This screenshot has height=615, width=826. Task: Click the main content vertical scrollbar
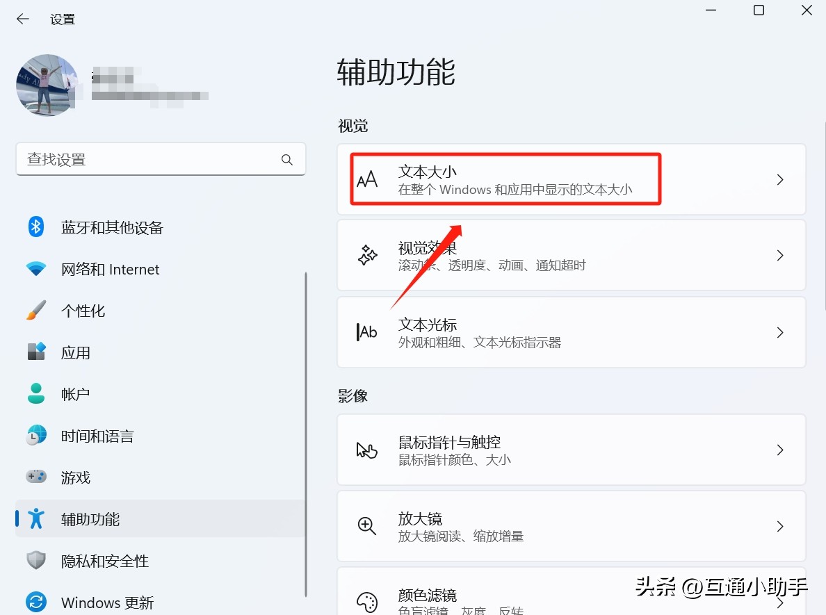pyautogui.click(x=824, y=215)
